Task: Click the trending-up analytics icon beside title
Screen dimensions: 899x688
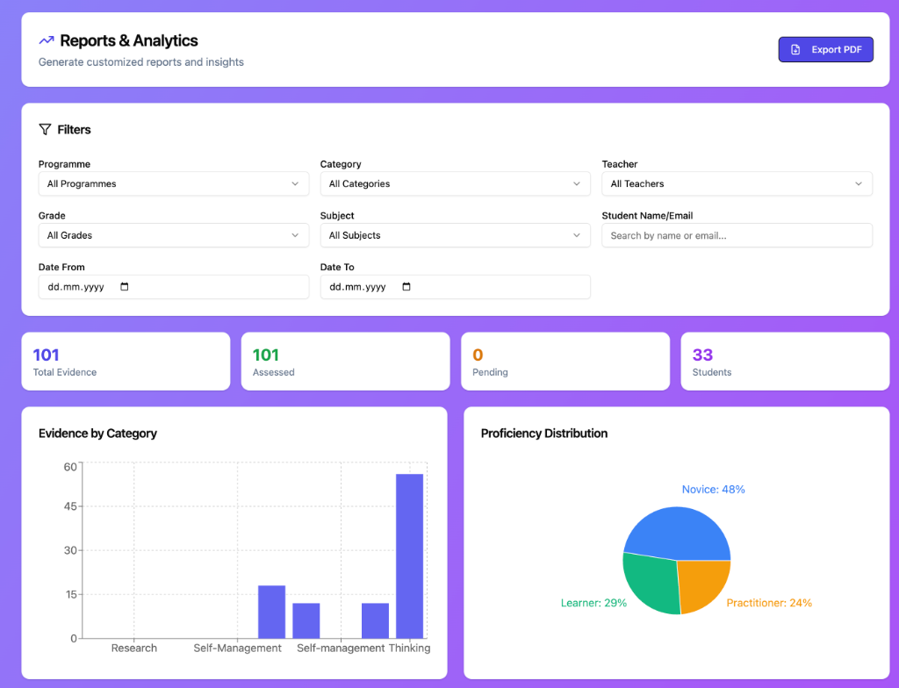Action: coord(47,40)
